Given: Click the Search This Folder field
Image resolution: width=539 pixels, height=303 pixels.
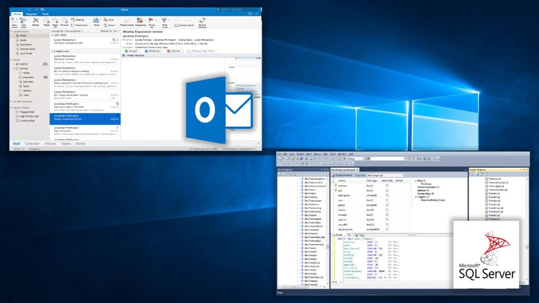Looking at the screenshot, I should (x=237, y=9).
